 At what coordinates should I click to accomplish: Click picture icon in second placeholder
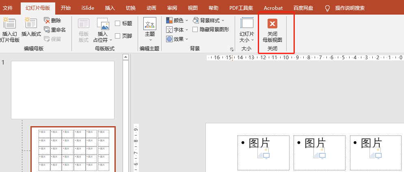[320, 153]
